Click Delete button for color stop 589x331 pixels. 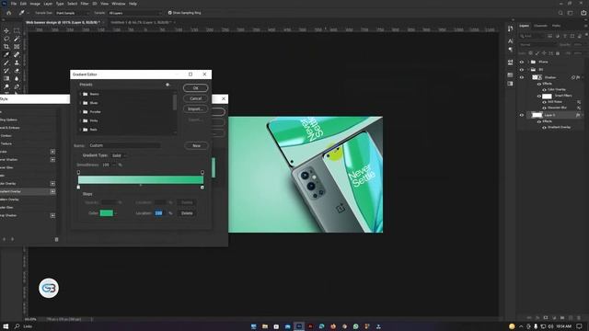click(x=187, y=213)
